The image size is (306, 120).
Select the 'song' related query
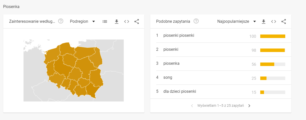click(x=168, y=77)
